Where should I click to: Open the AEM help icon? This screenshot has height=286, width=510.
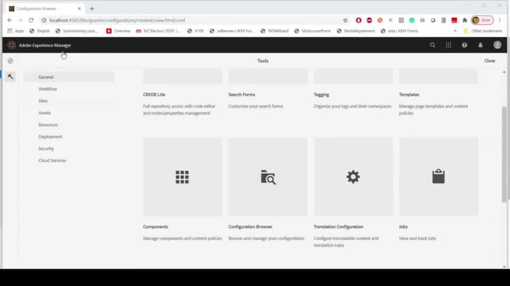point(464,45)
